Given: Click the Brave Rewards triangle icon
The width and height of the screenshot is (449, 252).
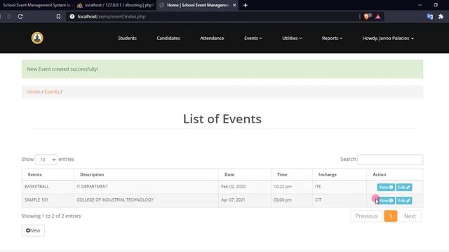Looking at the screenshot, I should pos(378,17).
